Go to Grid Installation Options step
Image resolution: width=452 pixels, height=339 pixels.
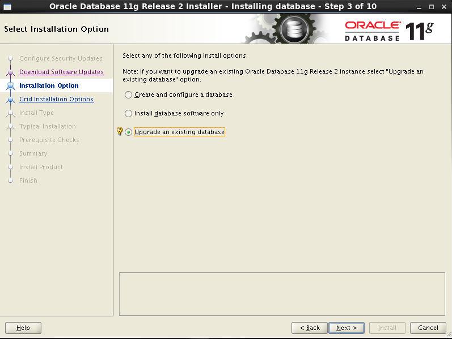pos(56,99)
